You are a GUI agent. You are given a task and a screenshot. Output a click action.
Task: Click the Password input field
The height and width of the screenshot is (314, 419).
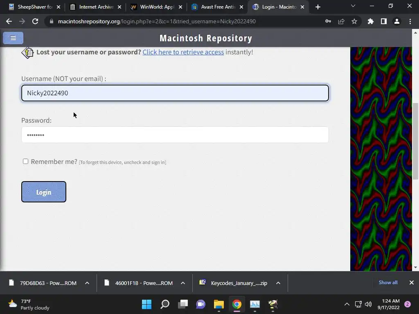[175, 135]
